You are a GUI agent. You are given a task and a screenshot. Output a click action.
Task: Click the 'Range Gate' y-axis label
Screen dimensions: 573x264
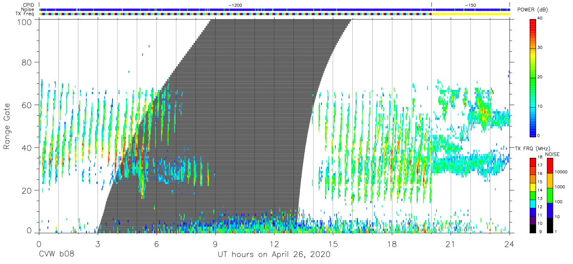tap(7, 126)
